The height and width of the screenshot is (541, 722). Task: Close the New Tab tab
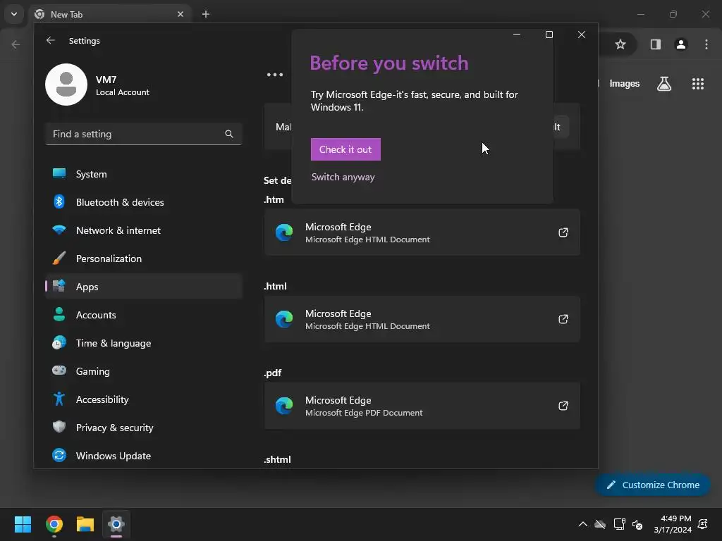[180, 14]
